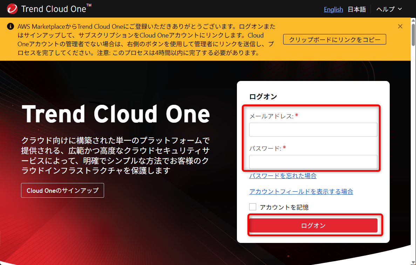Click the パスワード field label

[x=265, y=149]
